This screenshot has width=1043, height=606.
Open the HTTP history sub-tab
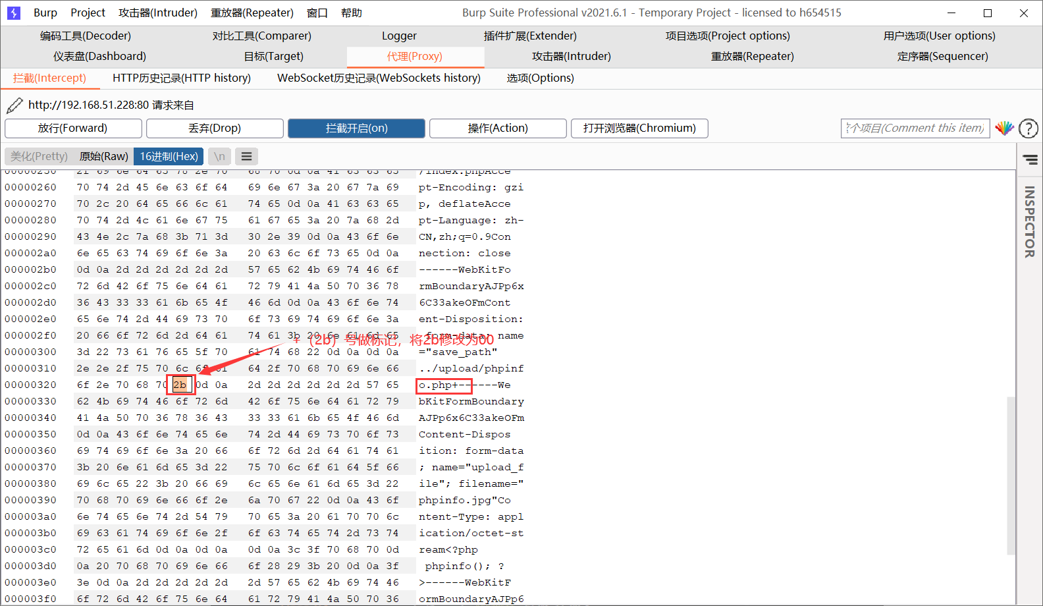click(182, 78)
